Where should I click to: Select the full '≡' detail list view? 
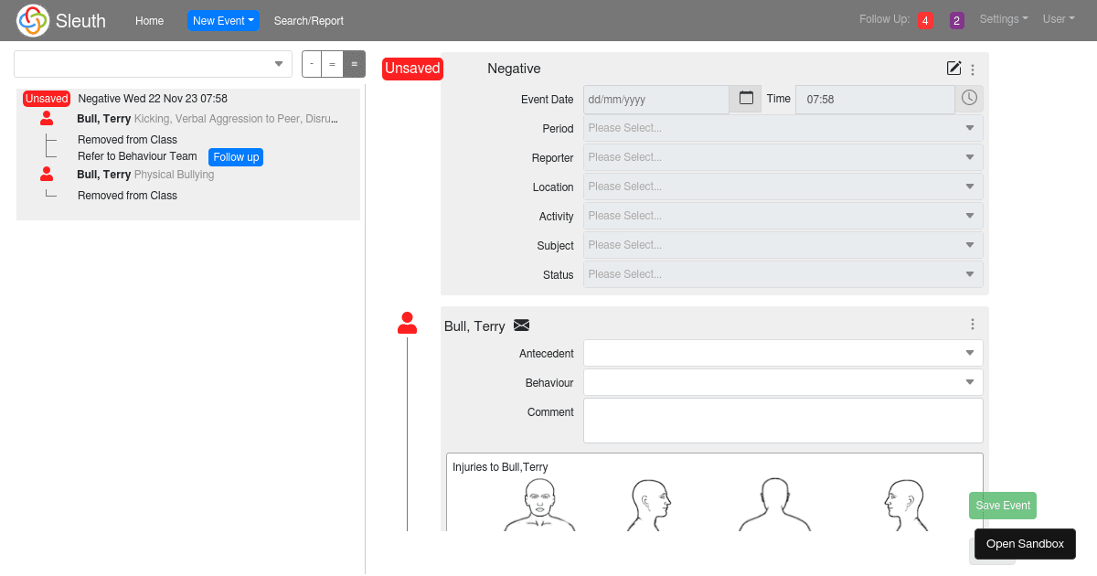click(354, 64)
